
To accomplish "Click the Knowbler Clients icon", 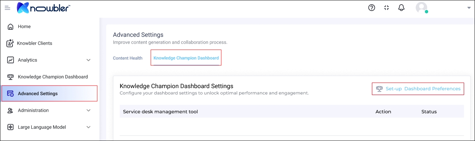I will click(10, 43).
